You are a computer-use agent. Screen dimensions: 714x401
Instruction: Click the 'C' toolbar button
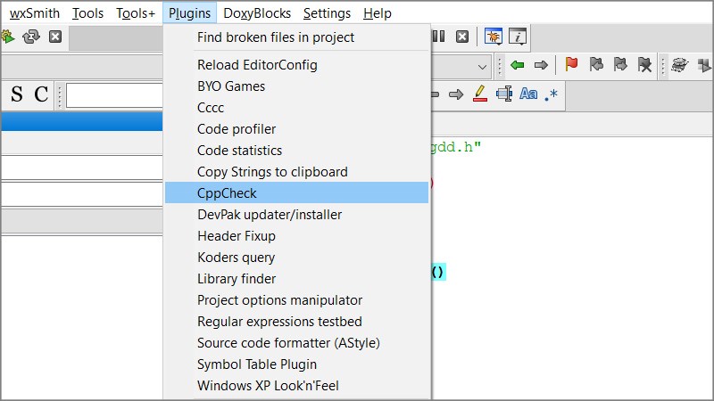pos(41,94)
